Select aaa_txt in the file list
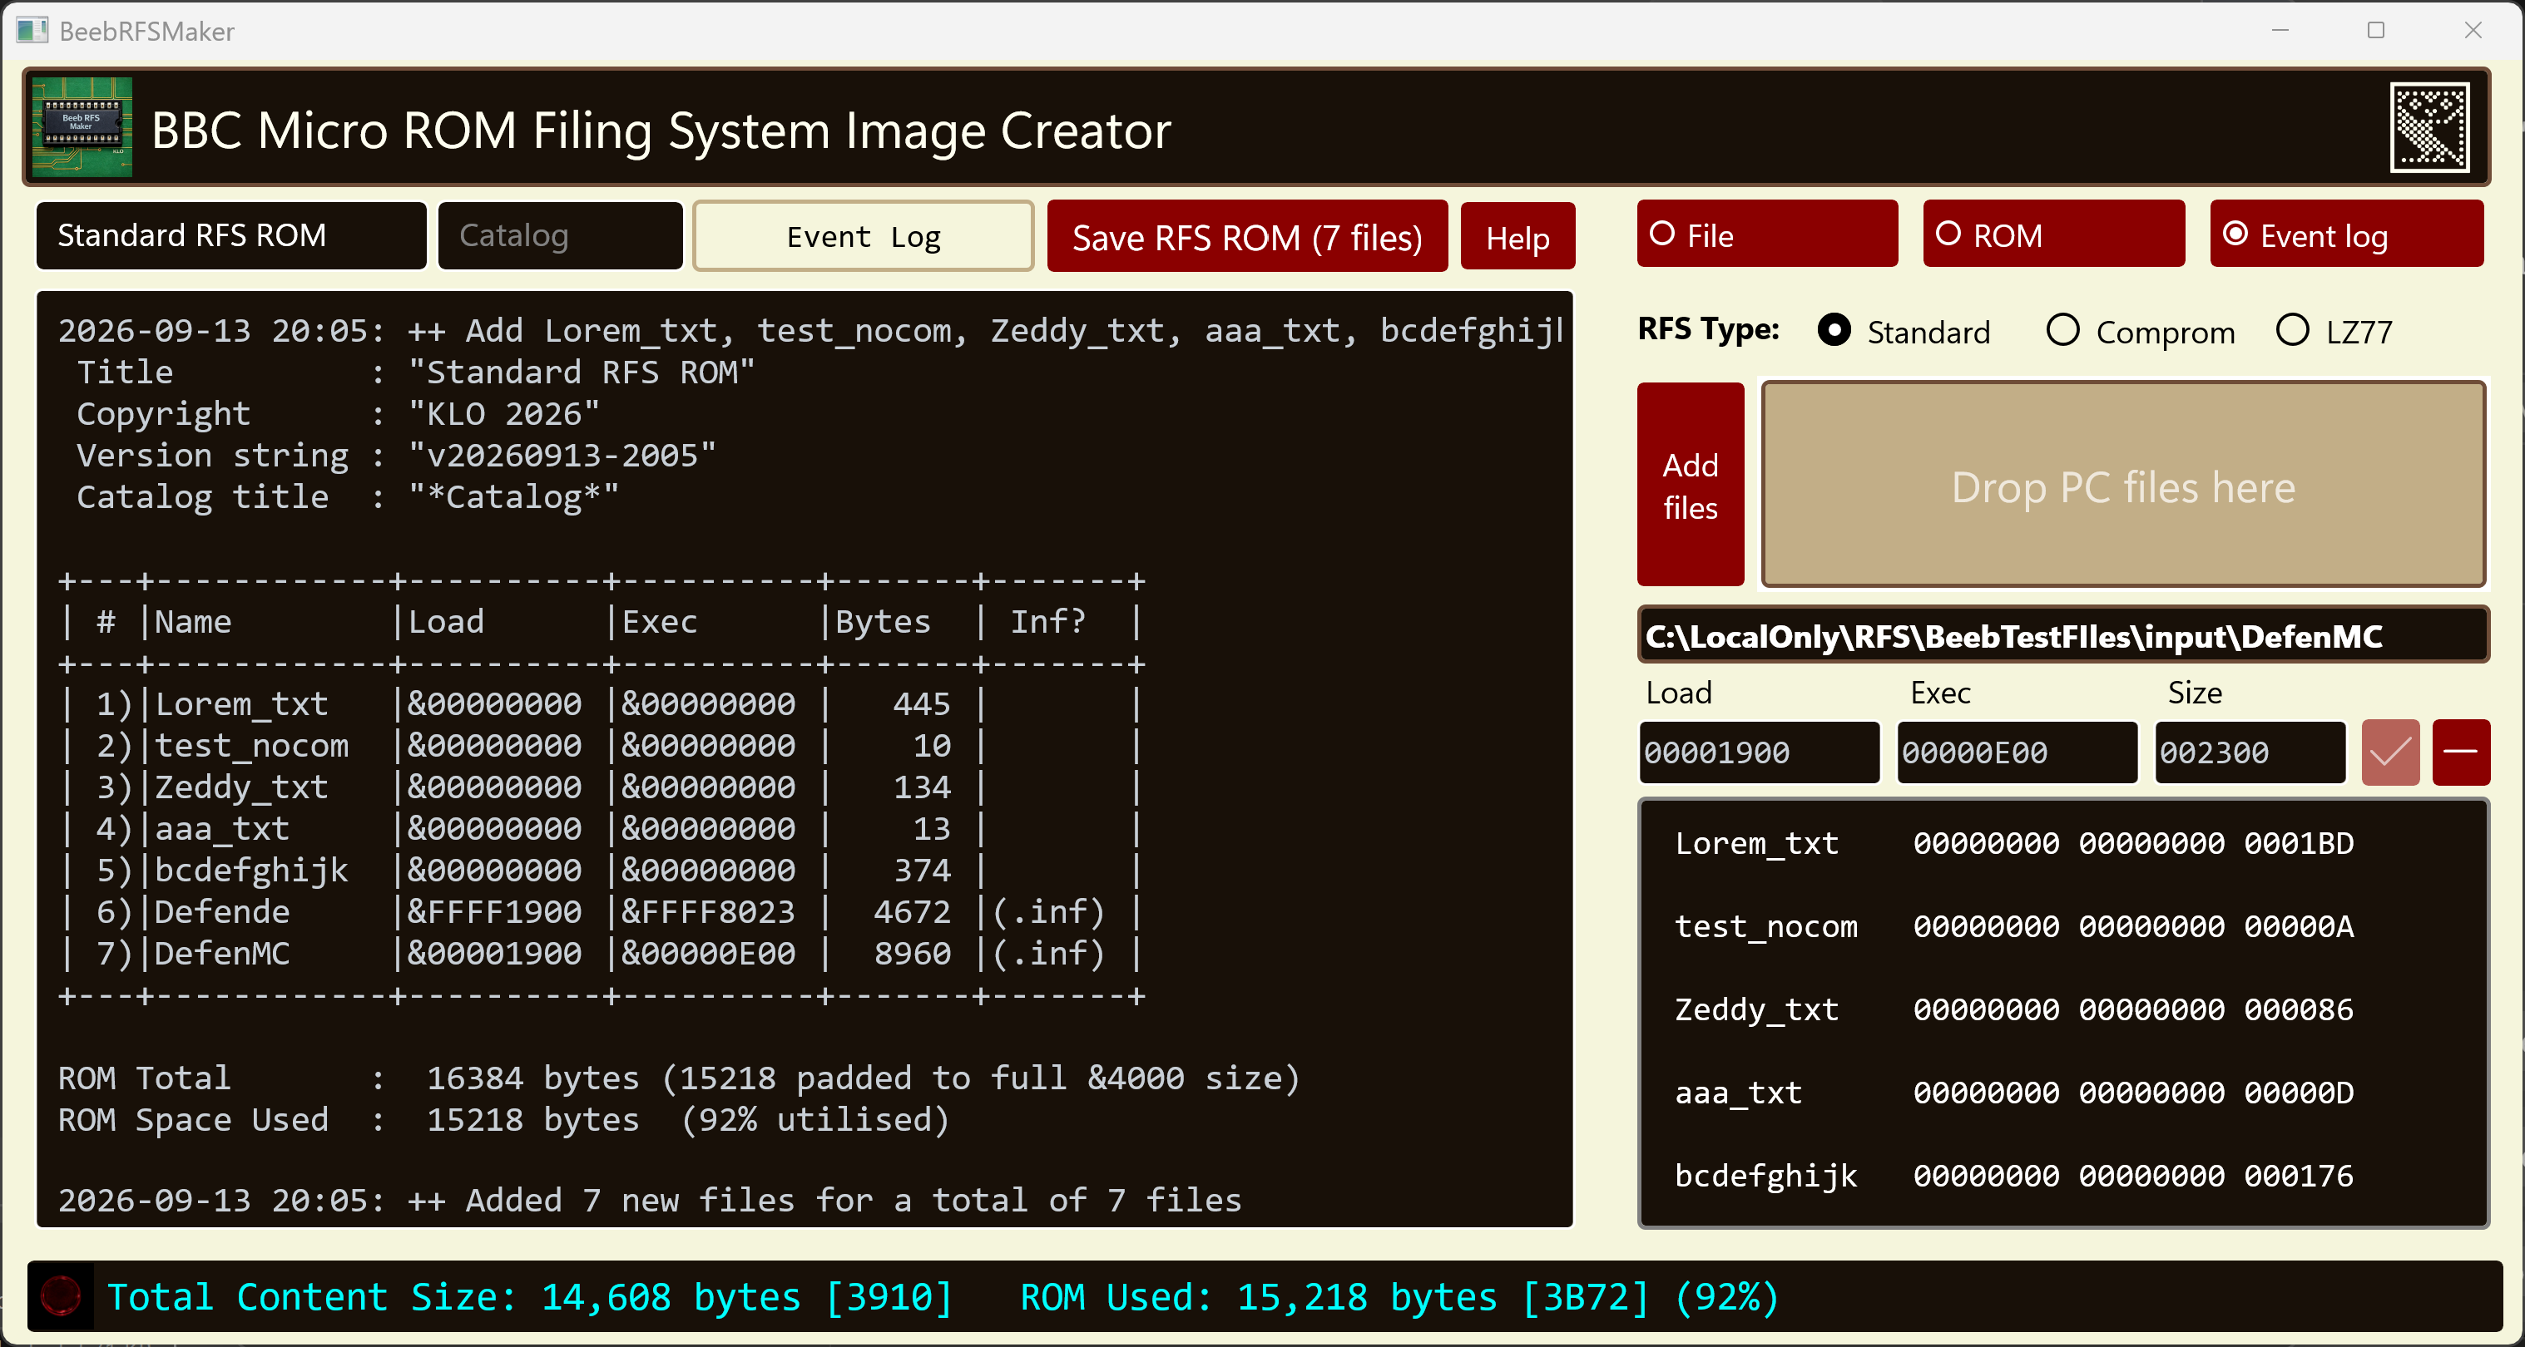The image size is (2525, 1347). 2062,1093
